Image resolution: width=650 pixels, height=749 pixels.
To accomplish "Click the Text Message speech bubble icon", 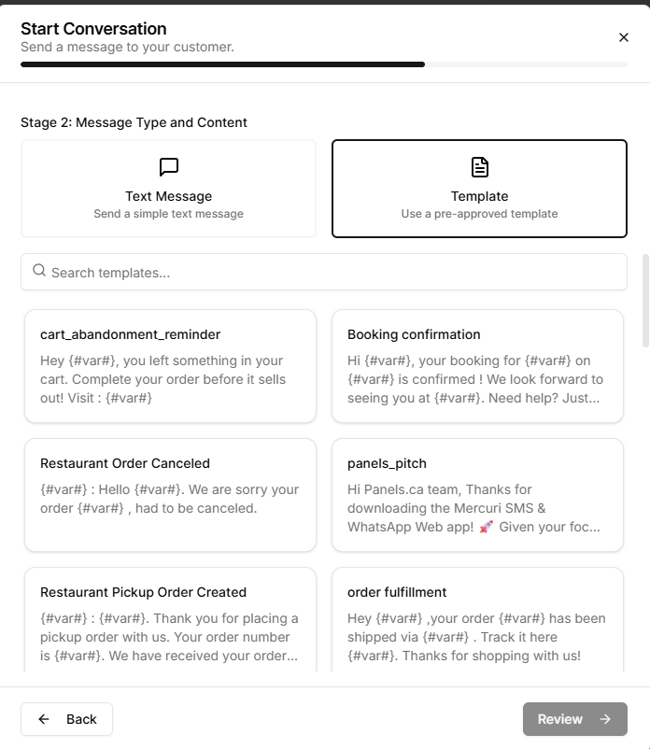I will [x=169, y=167].
